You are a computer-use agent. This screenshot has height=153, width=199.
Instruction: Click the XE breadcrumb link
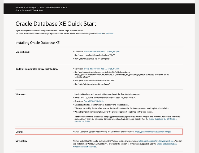[64, 7]
